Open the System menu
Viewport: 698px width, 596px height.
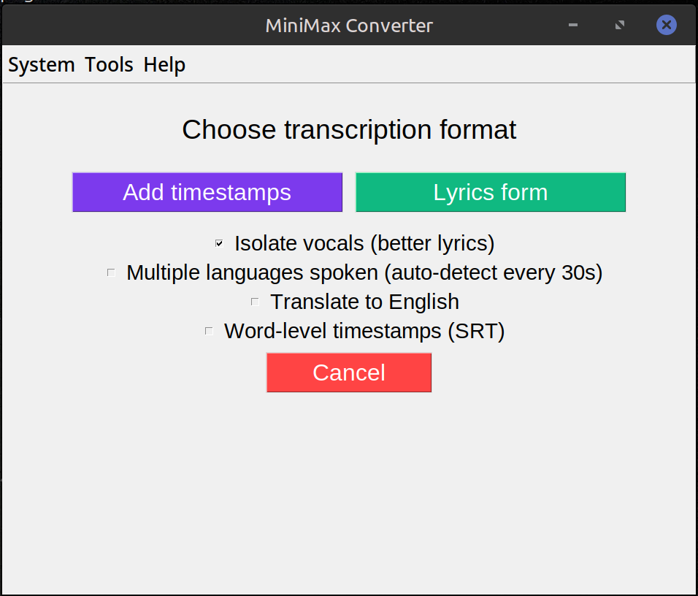click(x=42, y=65)
